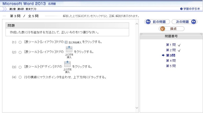Click the checkmark next to 第1問
Image resolution: width=203 pixels, height=113 pixels.
coord(179,45)
